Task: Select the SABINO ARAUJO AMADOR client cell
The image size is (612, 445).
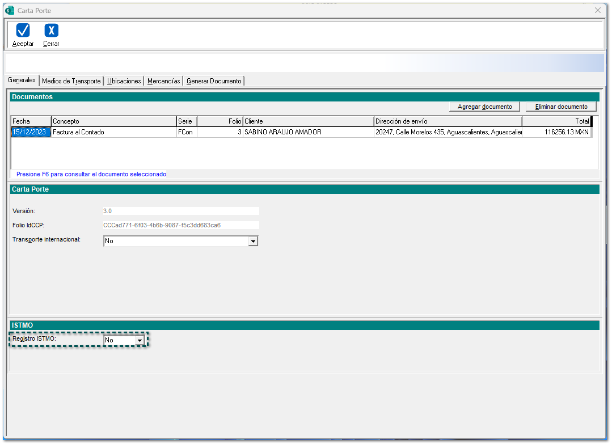Action: (307, 132)
